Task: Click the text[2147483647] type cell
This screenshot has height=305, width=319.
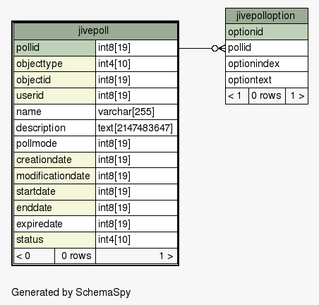Action: pos(136,128)
